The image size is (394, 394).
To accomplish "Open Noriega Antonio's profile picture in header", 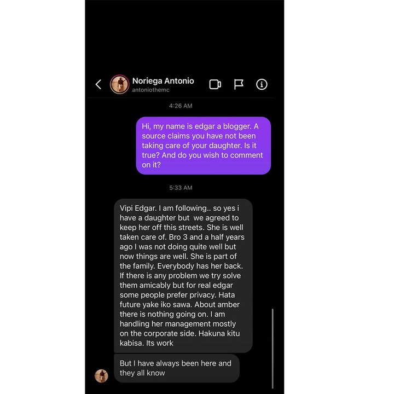I will [120, 84].
